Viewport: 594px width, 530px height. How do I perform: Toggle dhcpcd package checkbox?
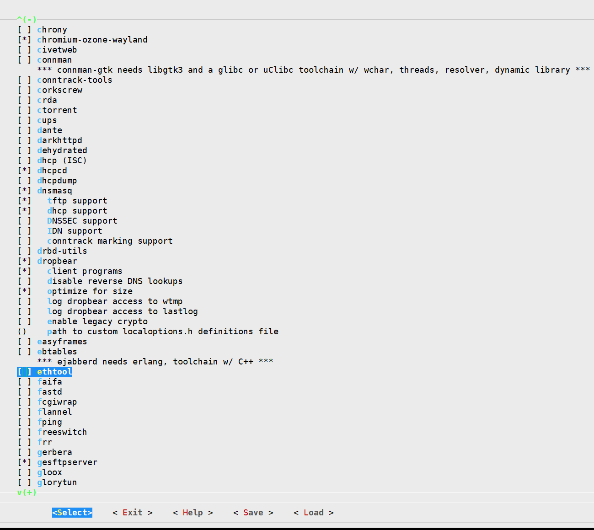[x=24, y=171]
